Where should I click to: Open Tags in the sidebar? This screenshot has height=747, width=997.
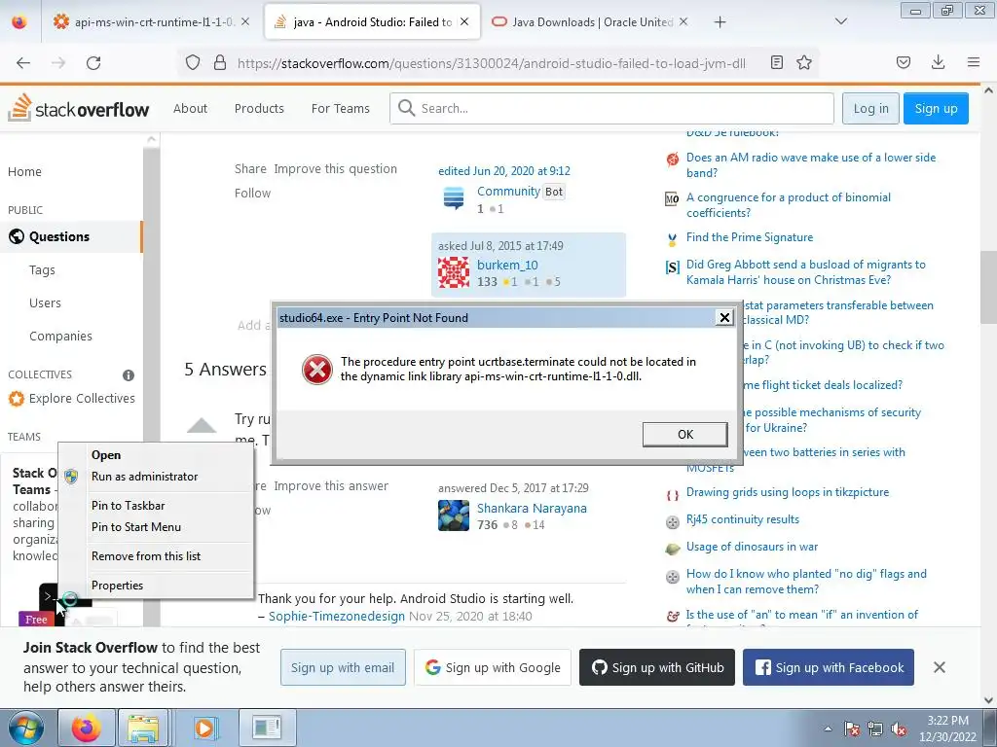pos(42,270)
